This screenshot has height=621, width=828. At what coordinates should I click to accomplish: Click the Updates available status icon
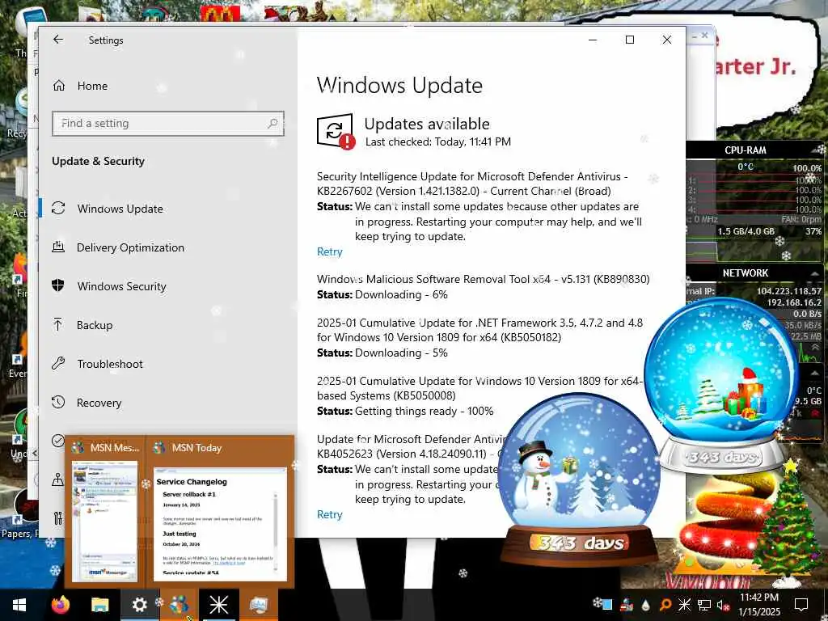tap(336, 132)
